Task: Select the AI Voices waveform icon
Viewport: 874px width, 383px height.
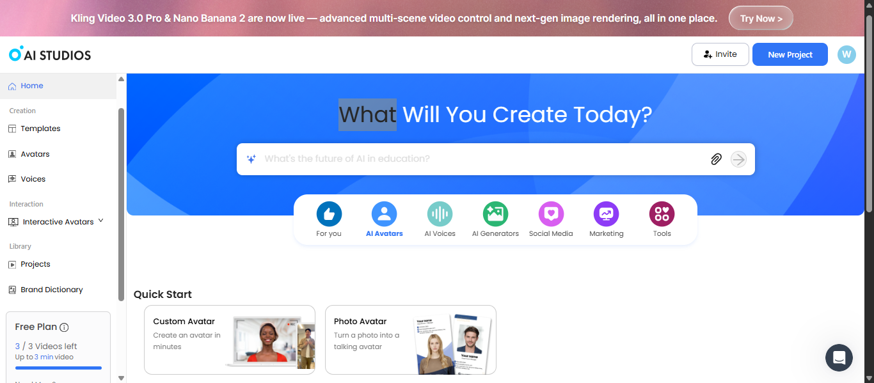Action: 440,214
